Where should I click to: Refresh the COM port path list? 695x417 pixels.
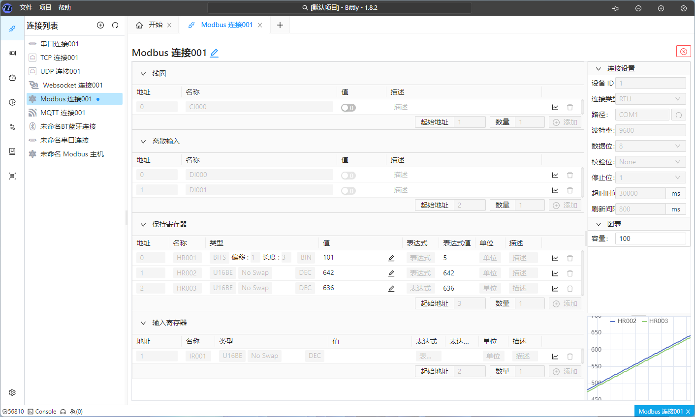pos(679,115)
